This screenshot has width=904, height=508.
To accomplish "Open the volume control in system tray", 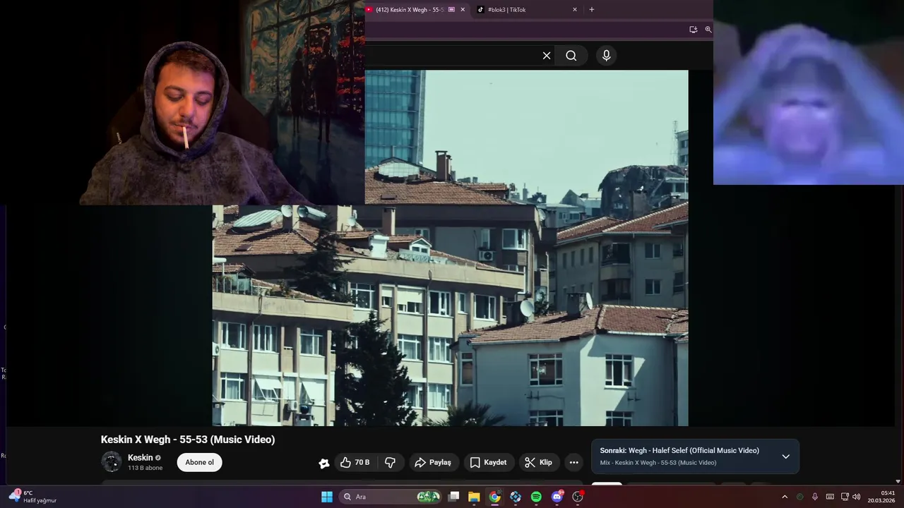I will point(857,497).
